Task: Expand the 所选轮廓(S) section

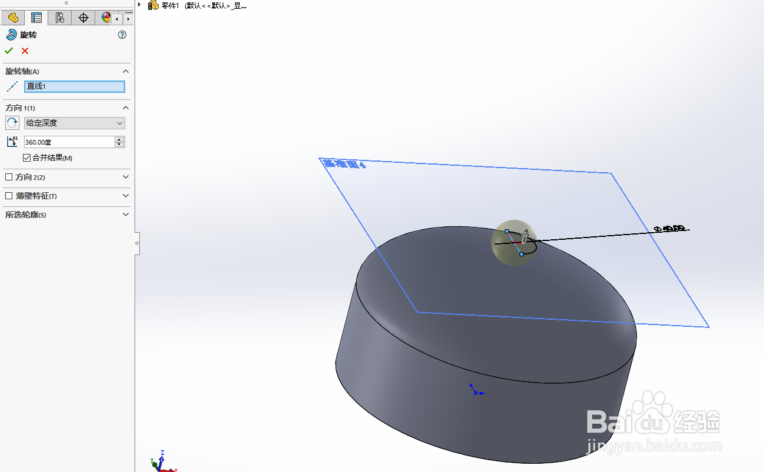Action: click(x=125, y=215)
